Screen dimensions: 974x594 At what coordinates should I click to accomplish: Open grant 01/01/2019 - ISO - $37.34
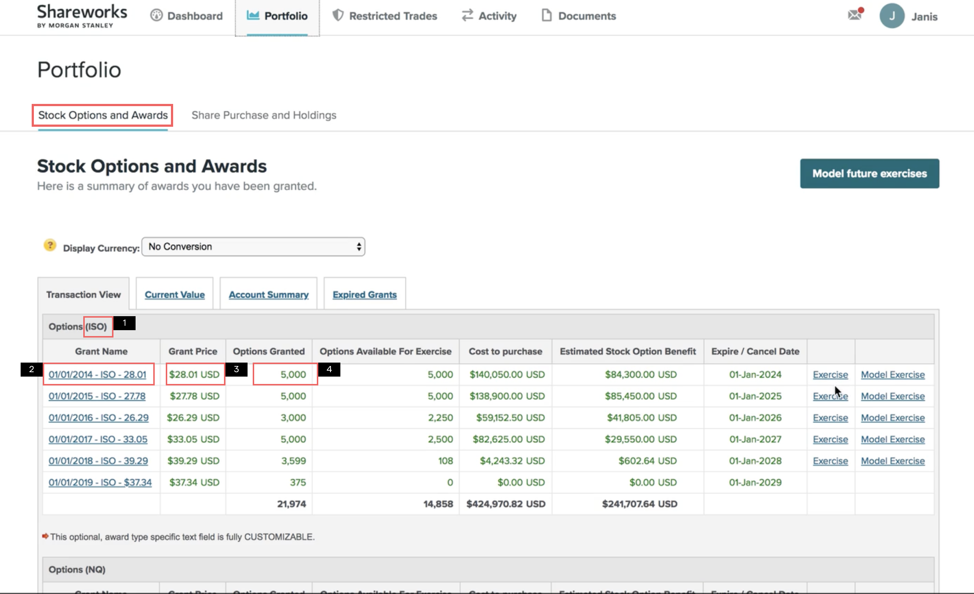pos(100,482)
